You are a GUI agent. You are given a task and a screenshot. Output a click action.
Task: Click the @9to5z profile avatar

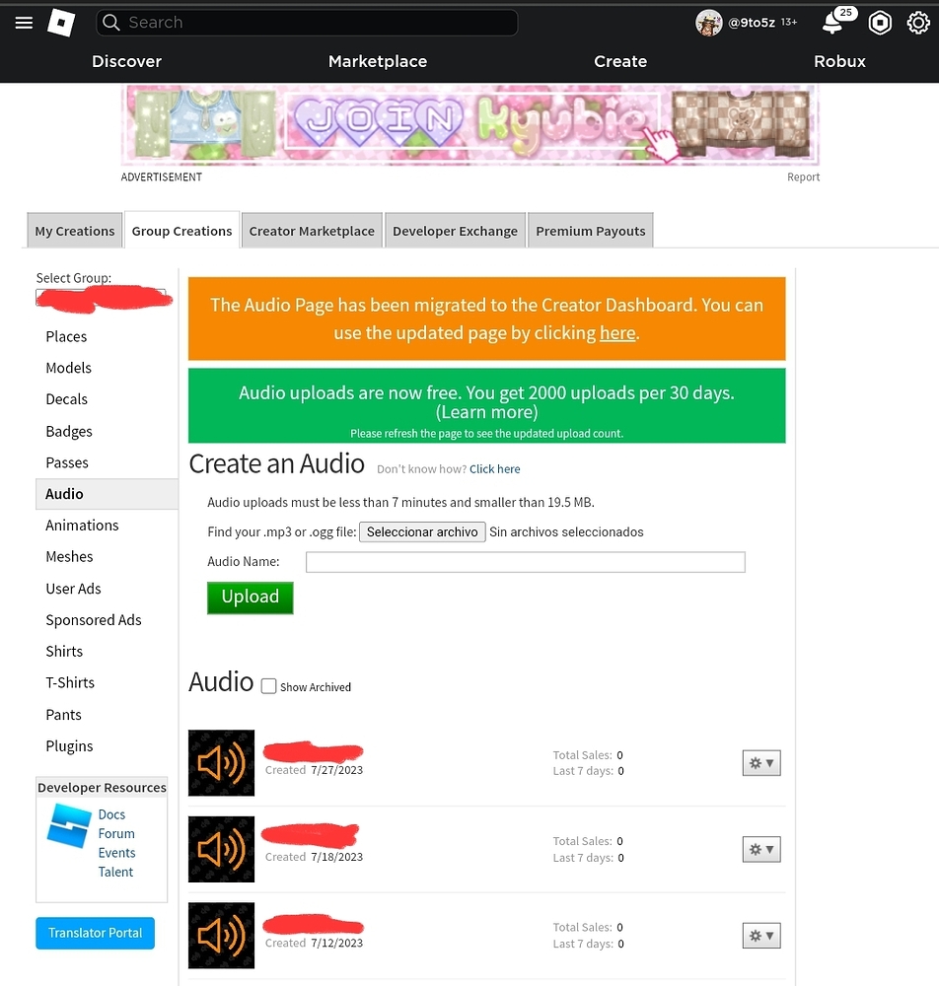click(x=708, y=23)
